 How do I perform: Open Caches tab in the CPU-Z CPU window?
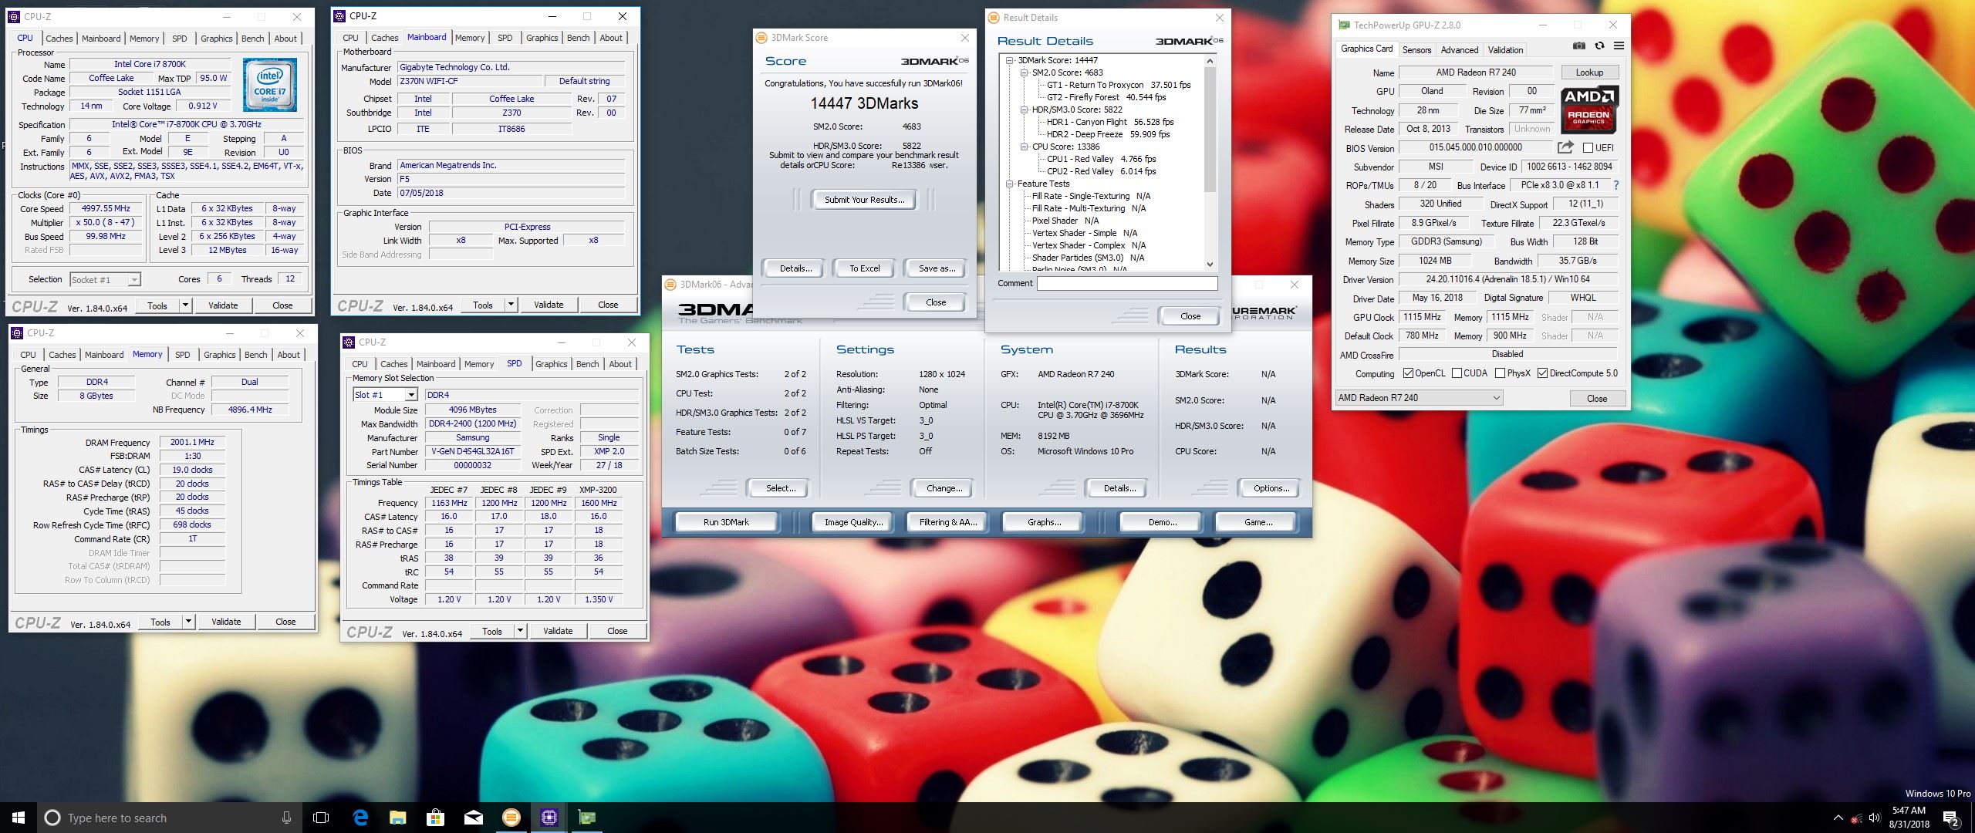point(59,39)
